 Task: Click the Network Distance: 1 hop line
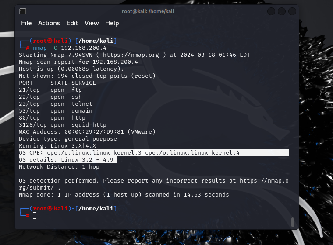[x=59, y=167]
